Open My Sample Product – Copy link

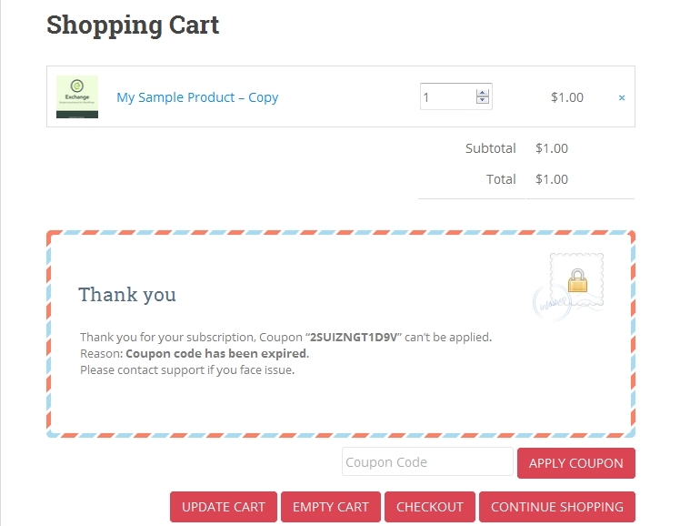click(x=197, y=97)
